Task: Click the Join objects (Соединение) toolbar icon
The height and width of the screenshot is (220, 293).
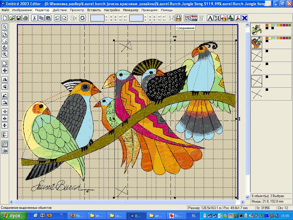Action: pos(178,18)
